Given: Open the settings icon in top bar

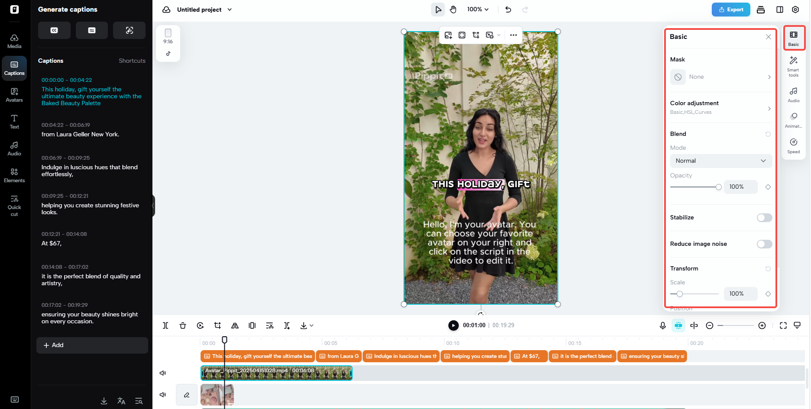Looking at the screenshot, I should point(795,10).
